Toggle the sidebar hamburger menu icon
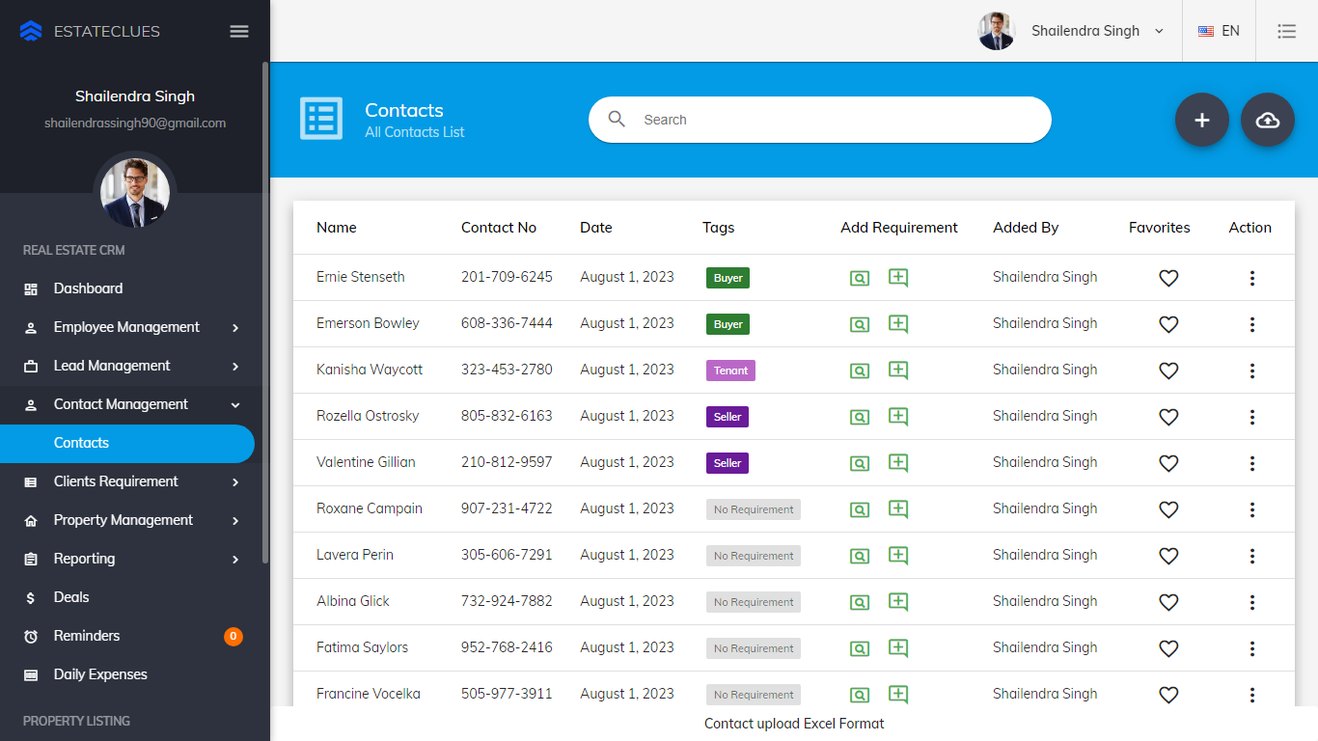The image size is (1318, 741). click(239, 31)
